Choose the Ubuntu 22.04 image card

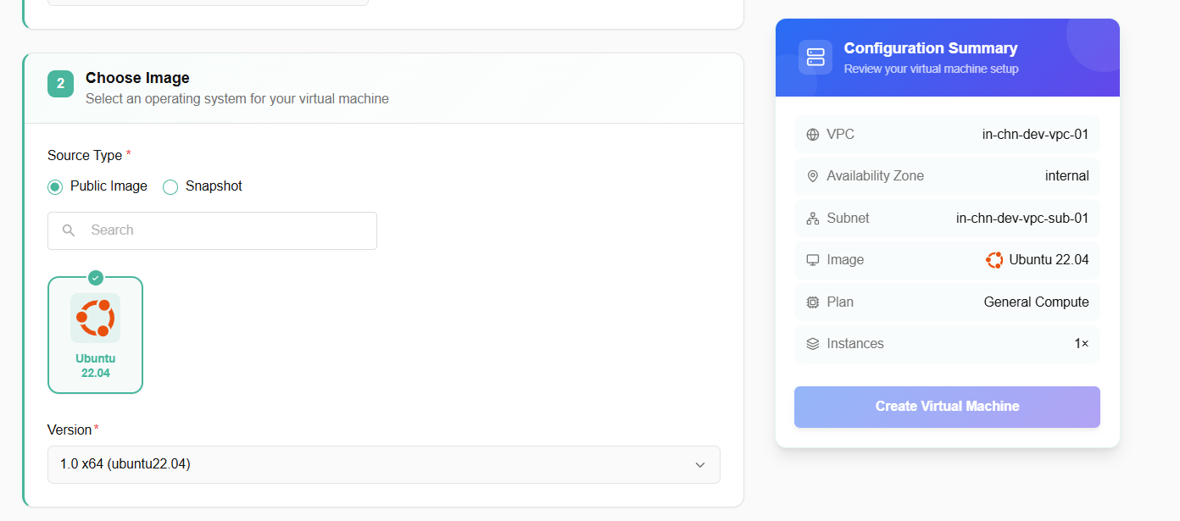pos(95,335)
